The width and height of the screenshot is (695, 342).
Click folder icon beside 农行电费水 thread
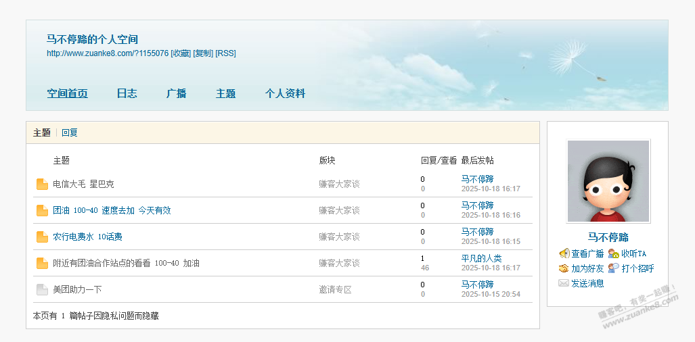42,237
